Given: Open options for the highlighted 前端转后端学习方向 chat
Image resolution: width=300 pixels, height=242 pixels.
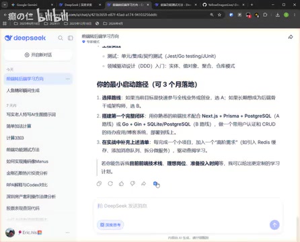Looking at the screenshot, I should tap(67, 79).
